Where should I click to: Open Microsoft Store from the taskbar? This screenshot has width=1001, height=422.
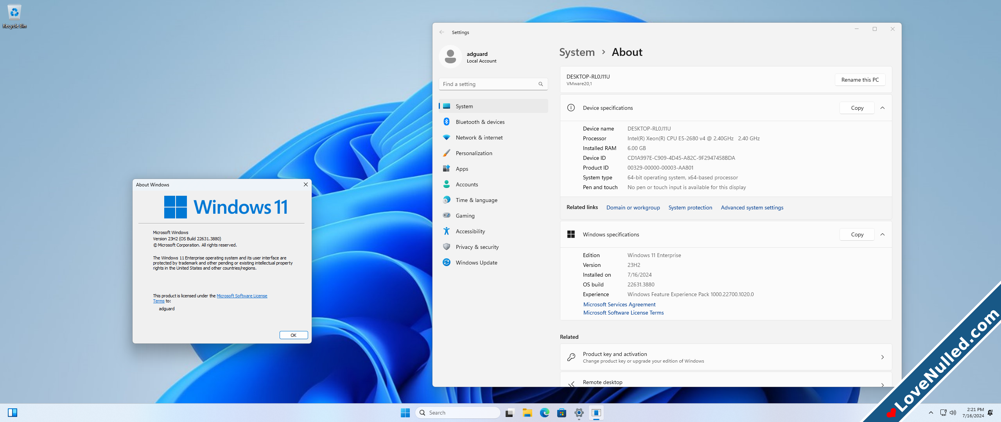561,413
